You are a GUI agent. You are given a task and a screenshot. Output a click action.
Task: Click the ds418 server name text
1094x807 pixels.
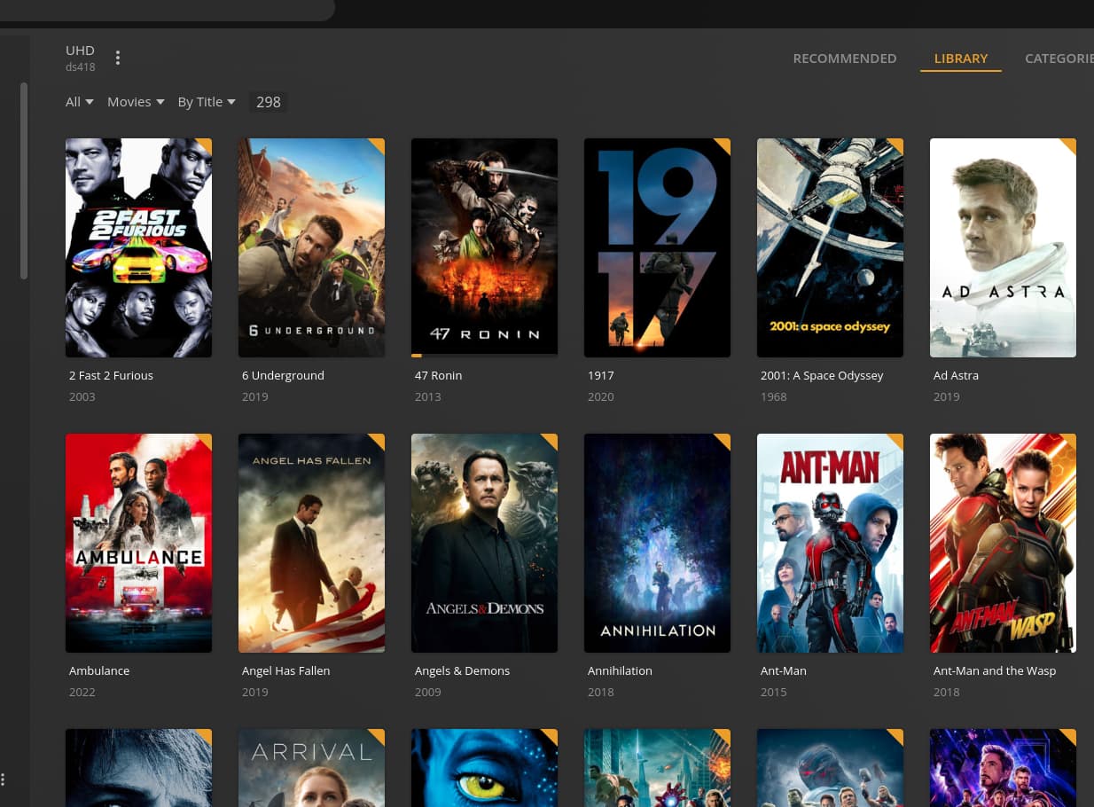pos(80,67)
